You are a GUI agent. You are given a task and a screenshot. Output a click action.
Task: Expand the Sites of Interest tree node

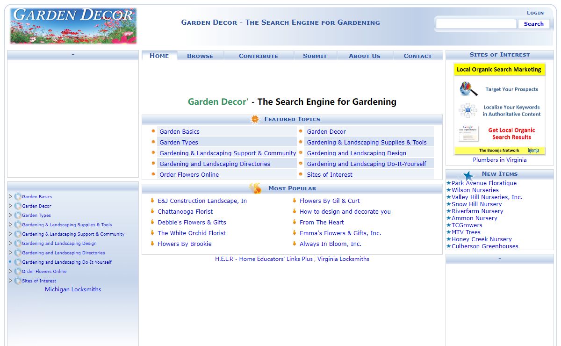pos(10,281)
